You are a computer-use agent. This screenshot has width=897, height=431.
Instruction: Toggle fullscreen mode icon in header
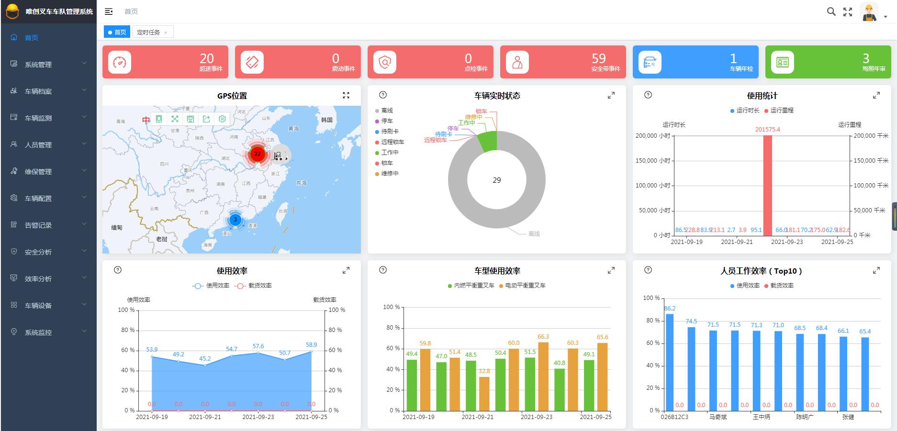tap(848, 12)
